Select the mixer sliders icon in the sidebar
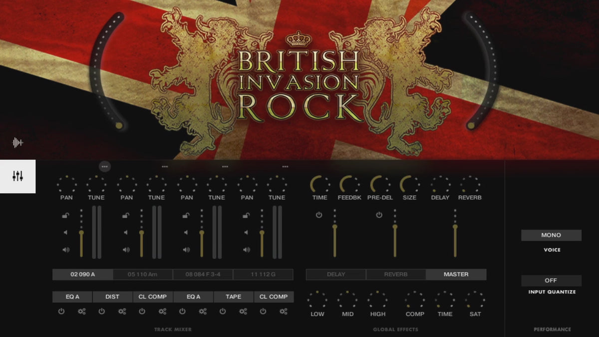The image size is (599, 337). (18, 176)
